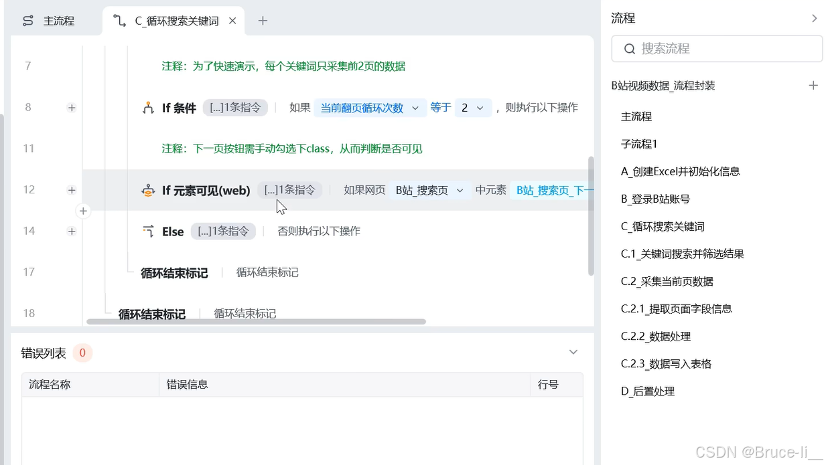Expand line 12 with its plus icon
826x465 pixels.
[72, 190]
